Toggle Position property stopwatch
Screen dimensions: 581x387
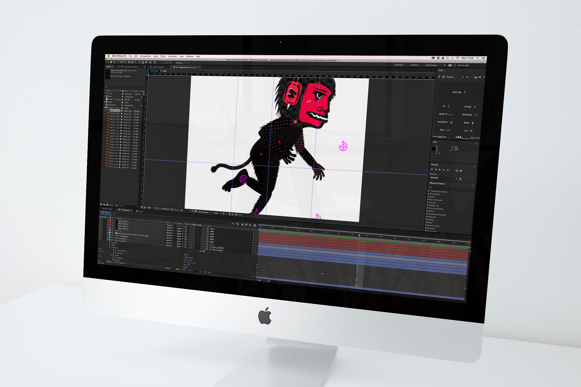tap(114, 253)
